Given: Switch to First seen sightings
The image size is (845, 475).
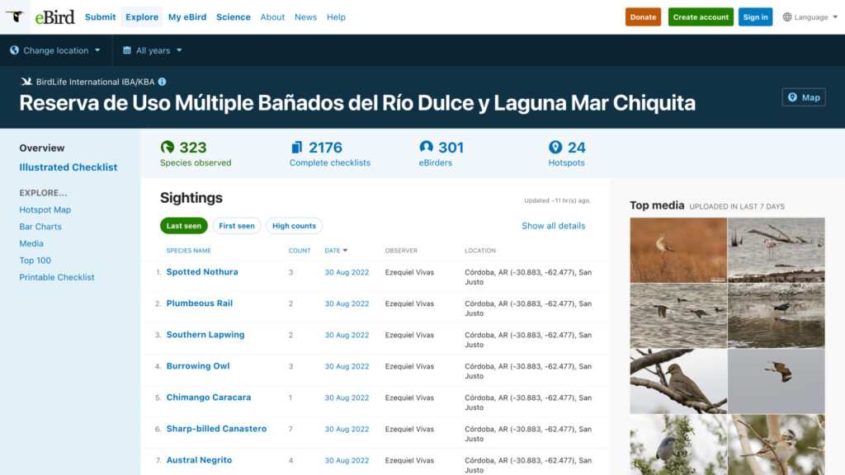Looking at the screenshot, I should click(237, 226).
